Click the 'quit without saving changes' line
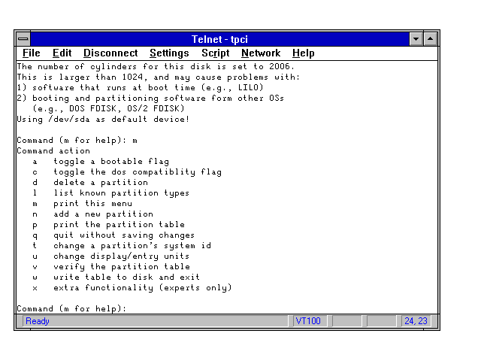 coord(123,235)
